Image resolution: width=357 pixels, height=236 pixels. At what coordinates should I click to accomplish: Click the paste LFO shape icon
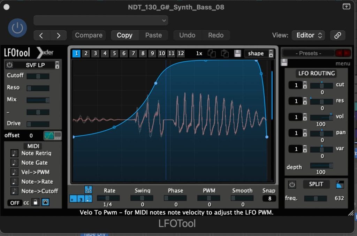225,53
